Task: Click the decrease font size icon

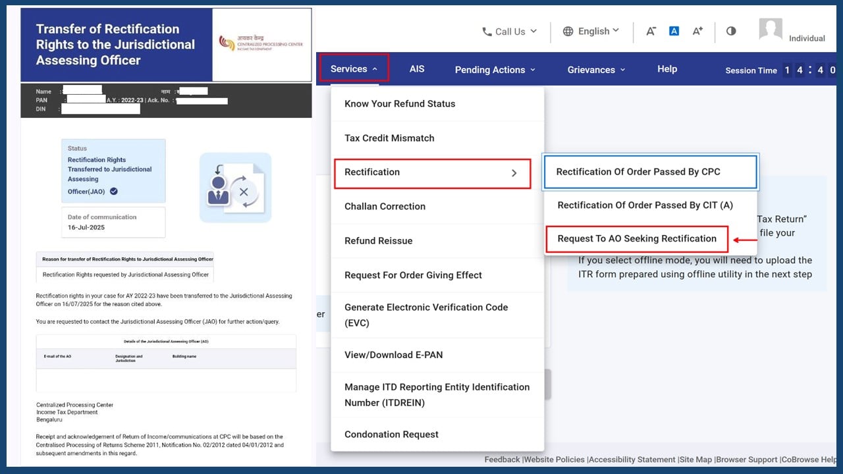Action: [651, 31]
